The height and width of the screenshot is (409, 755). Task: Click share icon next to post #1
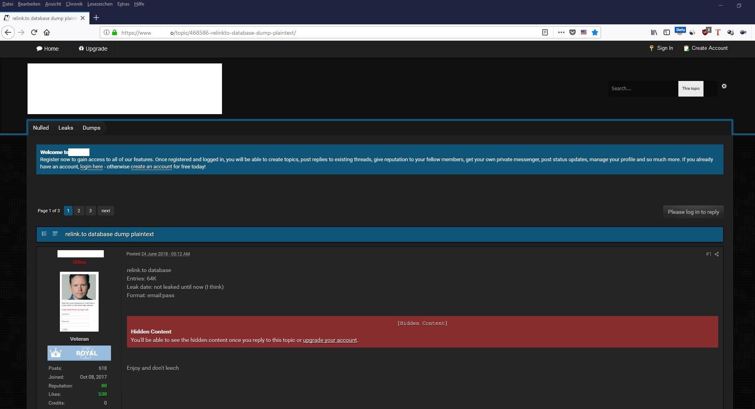pos(717,254)
